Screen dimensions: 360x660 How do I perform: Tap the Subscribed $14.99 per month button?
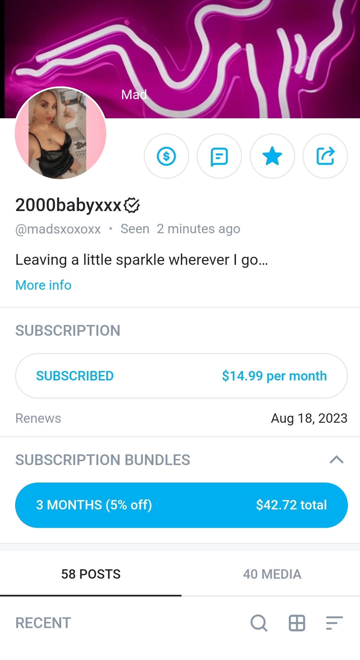[x=182, y=376]
